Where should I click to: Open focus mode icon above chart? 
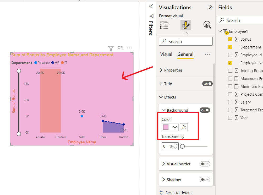pyautogui.click(x=120, y=48)
